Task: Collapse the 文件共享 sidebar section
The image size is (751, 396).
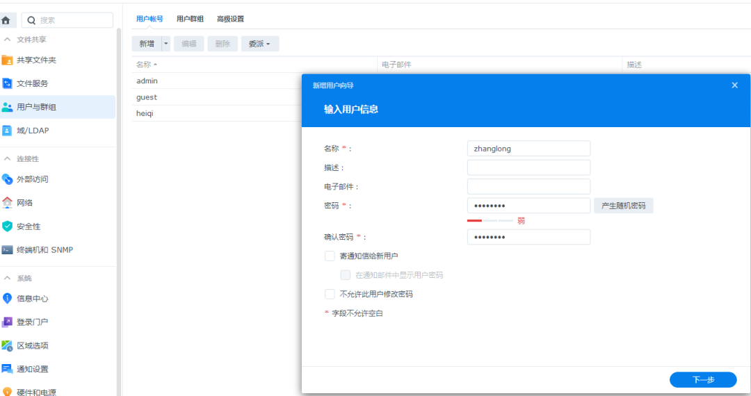Action: (8, 40)
